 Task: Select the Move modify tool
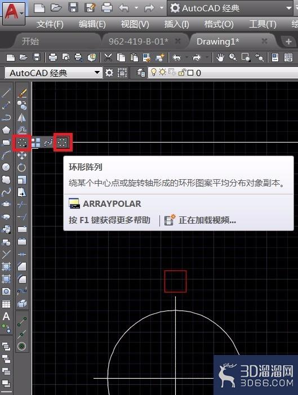pyautogui.click(x=22, y=155)
